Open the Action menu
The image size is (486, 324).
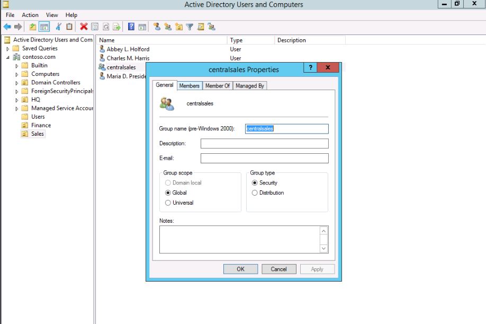[x=30, y=15]
